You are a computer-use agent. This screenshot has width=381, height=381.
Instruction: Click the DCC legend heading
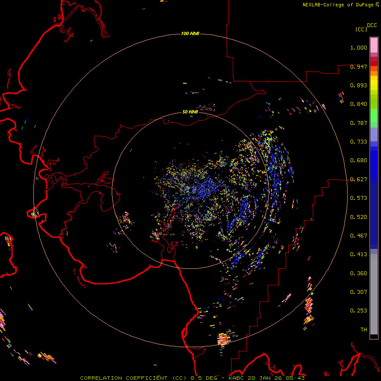(x=372, y=25)
